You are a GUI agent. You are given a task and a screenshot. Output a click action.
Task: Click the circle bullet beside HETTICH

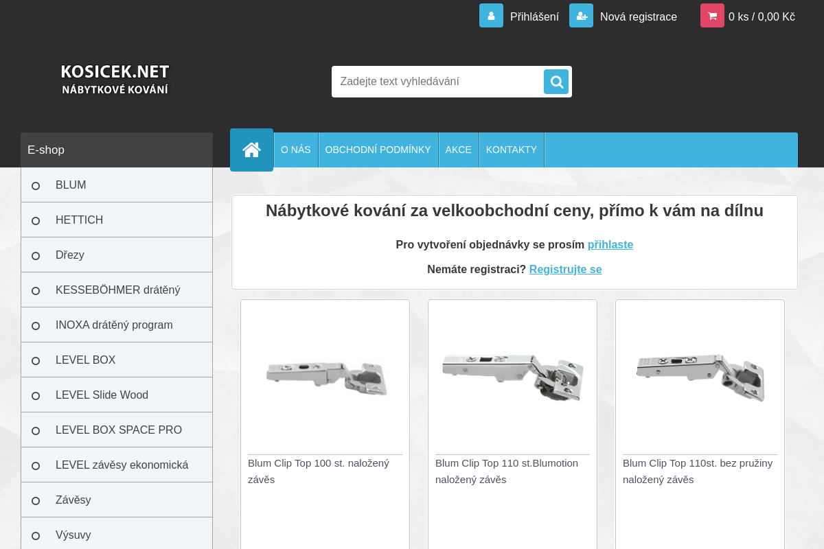tap(36, 221)
